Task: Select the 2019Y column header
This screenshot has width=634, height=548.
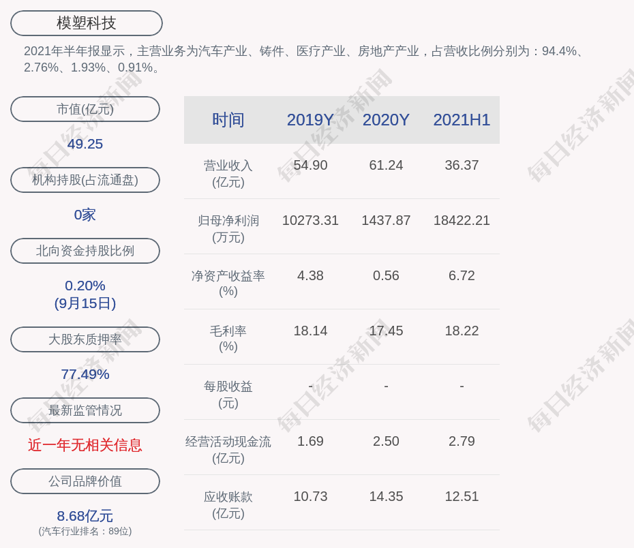Action: [x=310, y=120]
